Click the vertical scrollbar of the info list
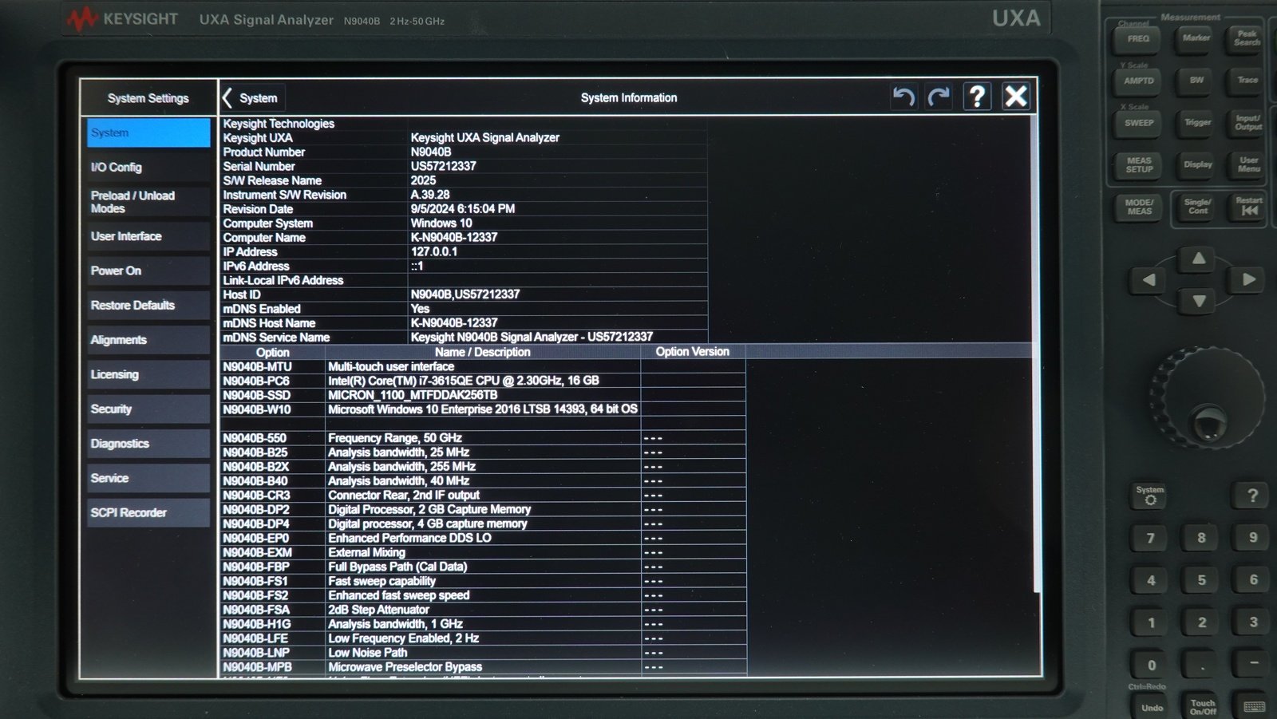The width and height of the screenshot is (1277, 719). click(1036, 355)
